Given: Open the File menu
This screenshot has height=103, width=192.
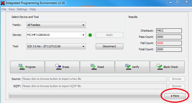Looking at the screenshot, I should (4, 9).
